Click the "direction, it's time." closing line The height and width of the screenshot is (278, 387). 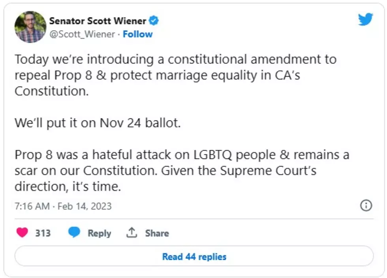tap(68, 187)
